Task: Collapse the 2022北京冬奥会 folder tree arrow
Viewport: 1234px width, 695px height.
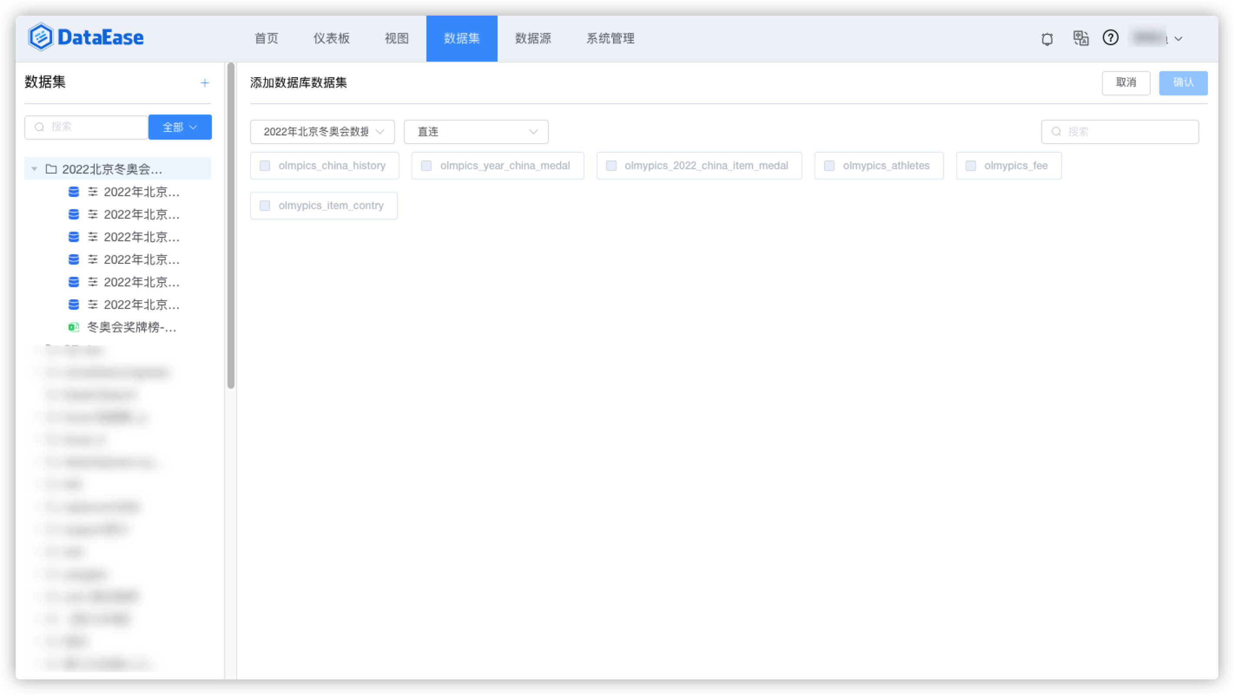Action: point(34,169)
